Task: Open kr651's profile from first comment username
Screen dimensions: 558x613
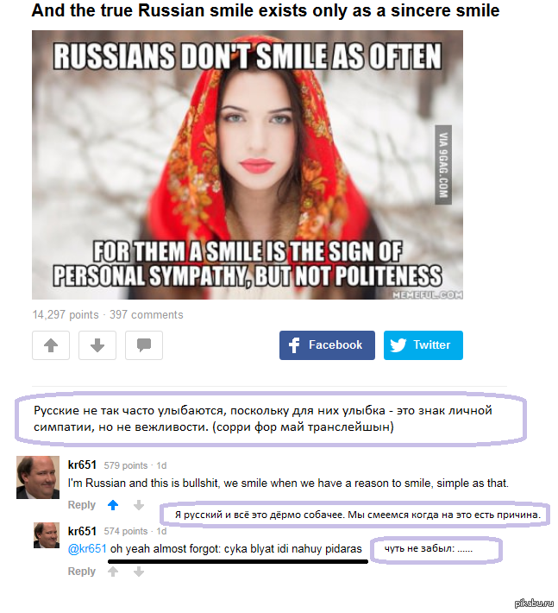Action: 82,464
